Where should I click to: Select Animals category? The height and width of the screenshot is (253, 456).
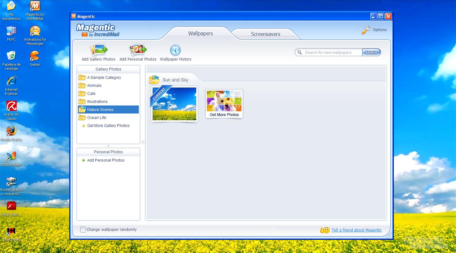click(108, 85)
